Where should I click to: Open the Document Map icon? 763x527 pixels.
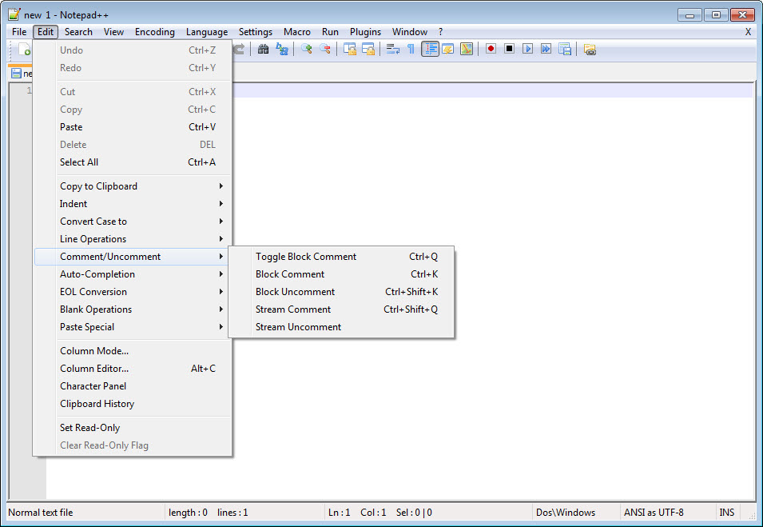tap(467, 50)
